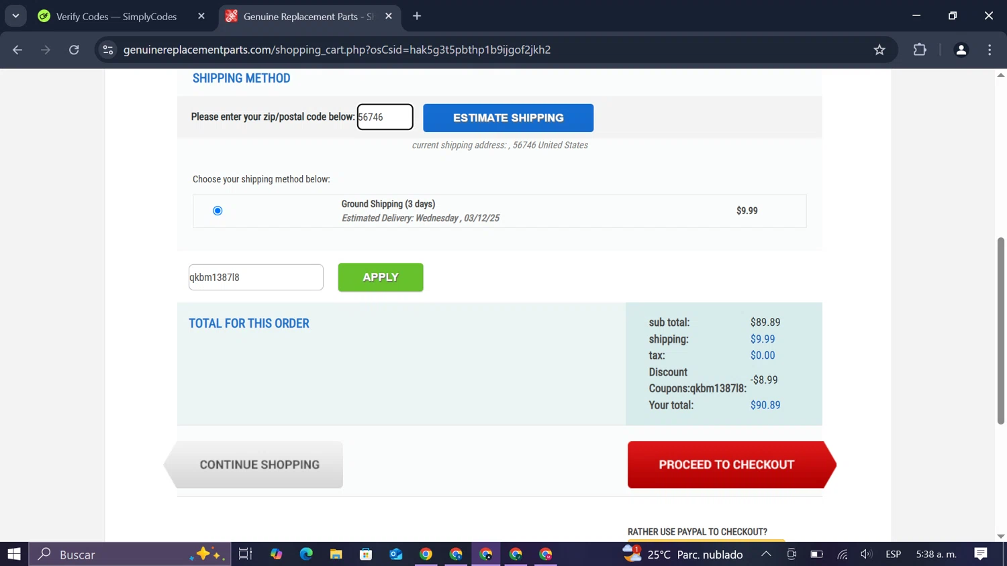
Task: Check the battery status icon
Action: [816, 554]
